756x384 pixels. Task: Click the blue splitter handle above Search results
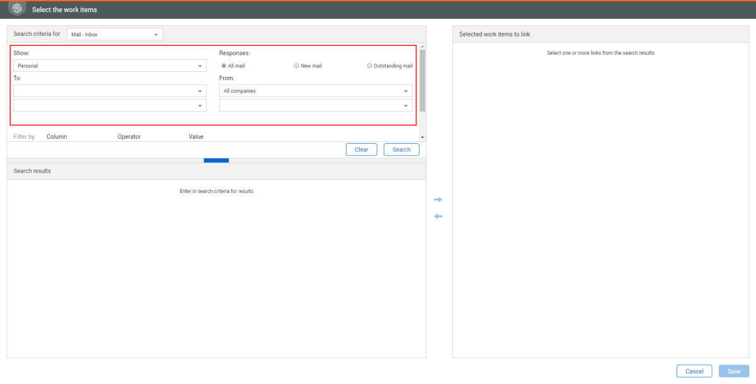pyautogui.click(x=216, y=160)
